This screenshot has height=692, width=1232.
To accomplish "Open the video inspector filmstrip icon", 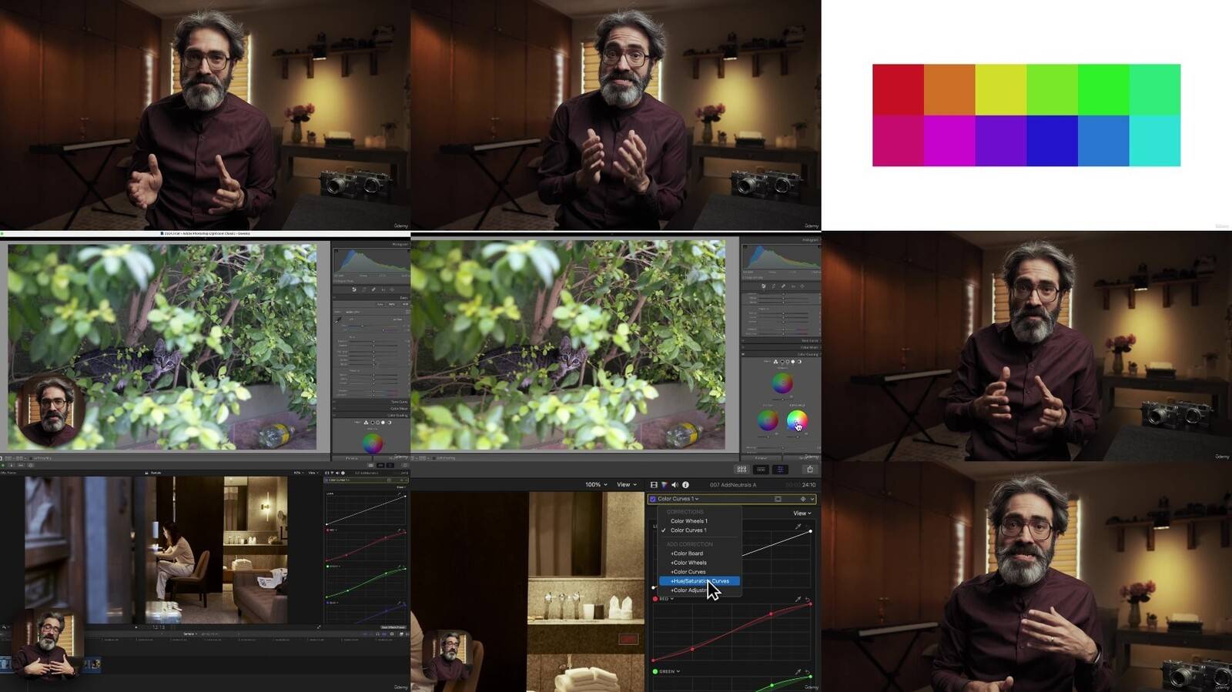I will pos(654,485).
